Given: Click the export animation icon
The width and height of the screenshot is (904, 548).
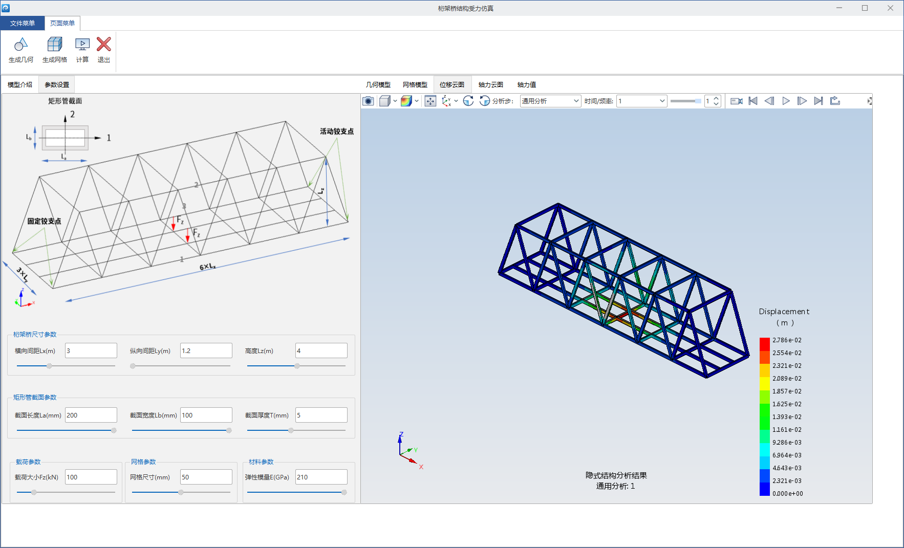Looking at the screenshot, I should pos(835,101).
